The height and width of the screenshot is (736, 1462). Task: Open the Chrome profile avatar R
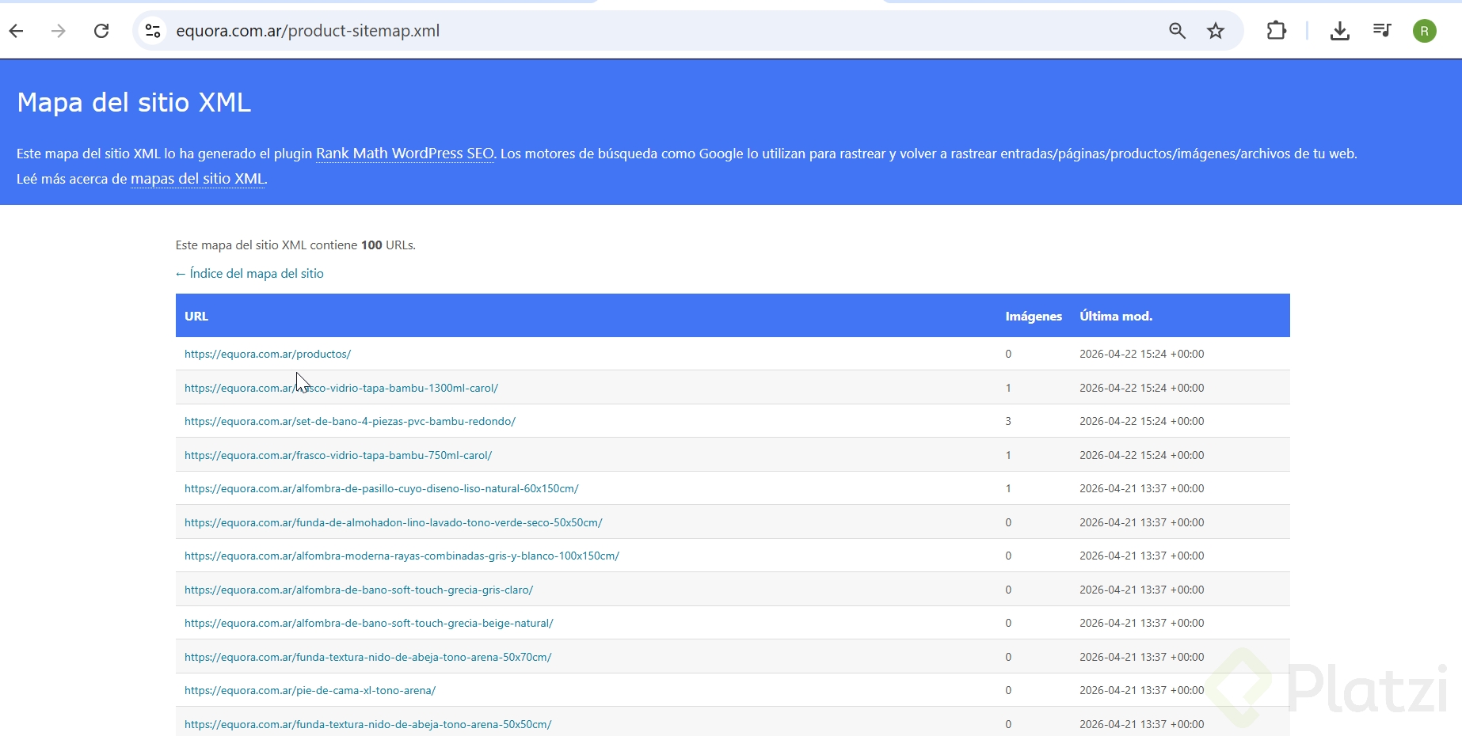click(x=1425, y=31)
